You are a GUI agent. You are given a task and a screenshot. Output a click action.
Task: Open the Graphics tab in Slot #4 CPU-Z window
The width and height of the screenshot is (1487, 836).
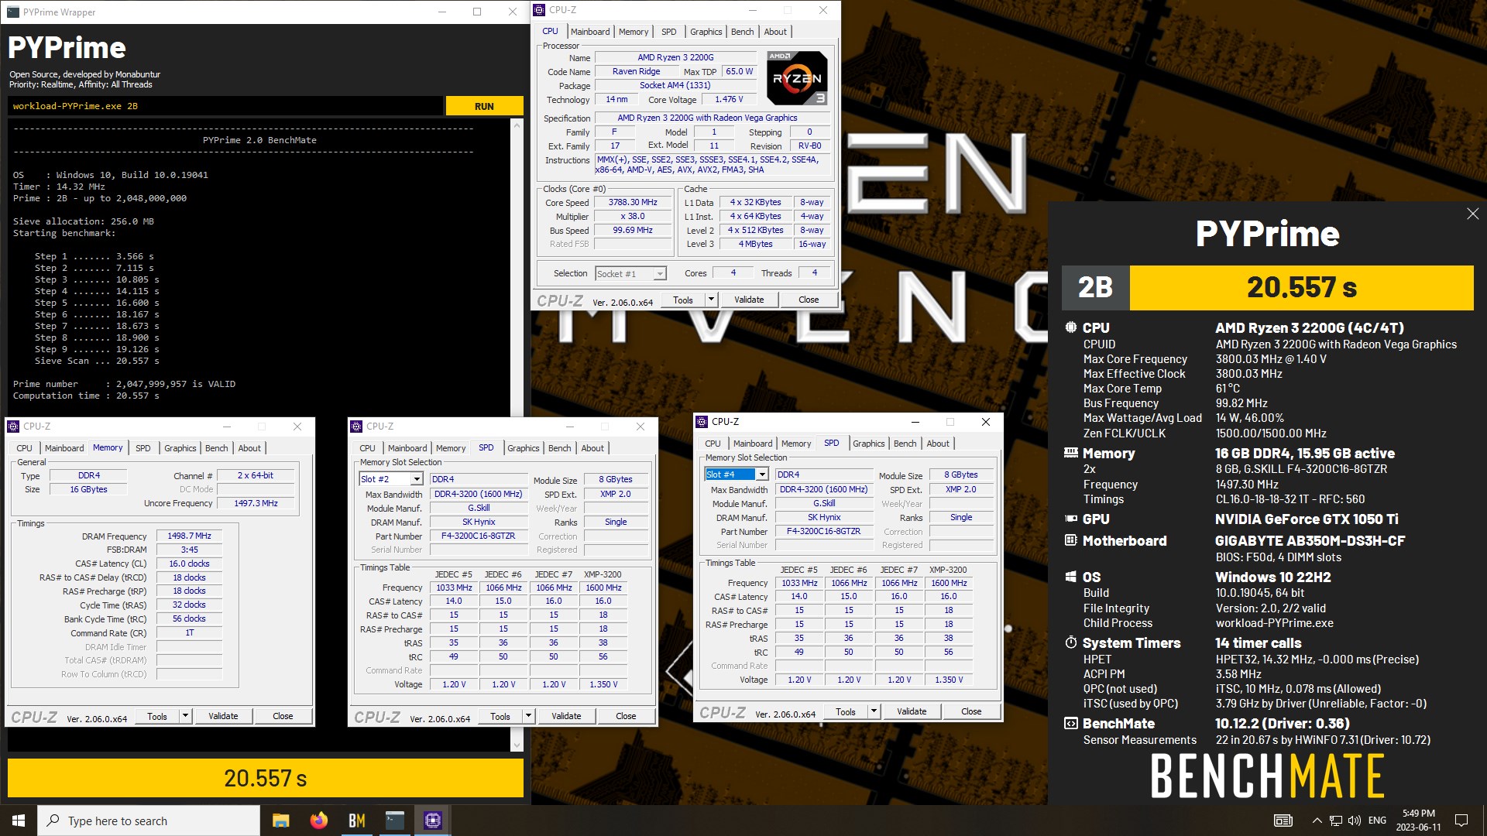(868, 444)
